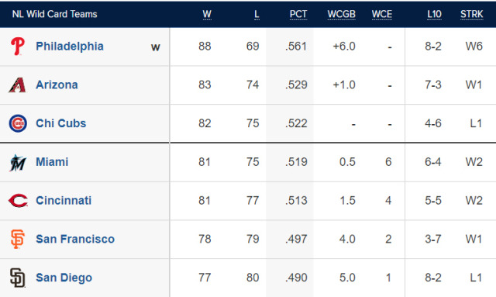
Task: Click the Miami Marlins logo
Action: pos(18,162)
